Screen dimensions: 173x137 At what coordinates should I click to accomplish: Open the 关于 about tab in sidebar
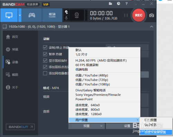click(12, 87)
